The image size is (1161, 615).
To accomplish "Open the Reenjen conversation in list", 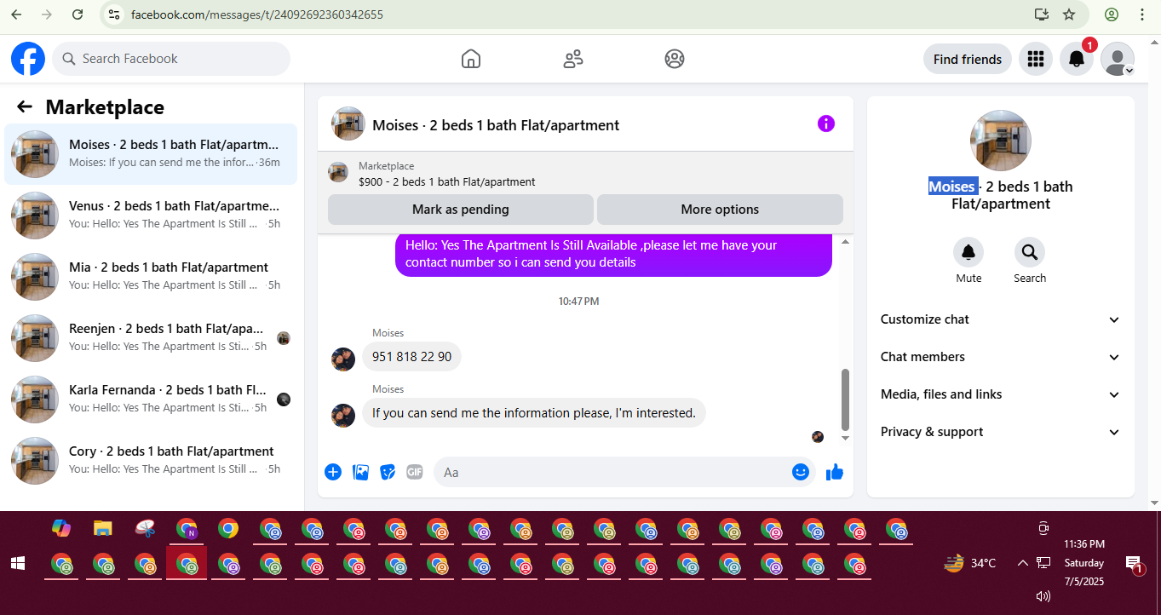I will pos(151,338).
